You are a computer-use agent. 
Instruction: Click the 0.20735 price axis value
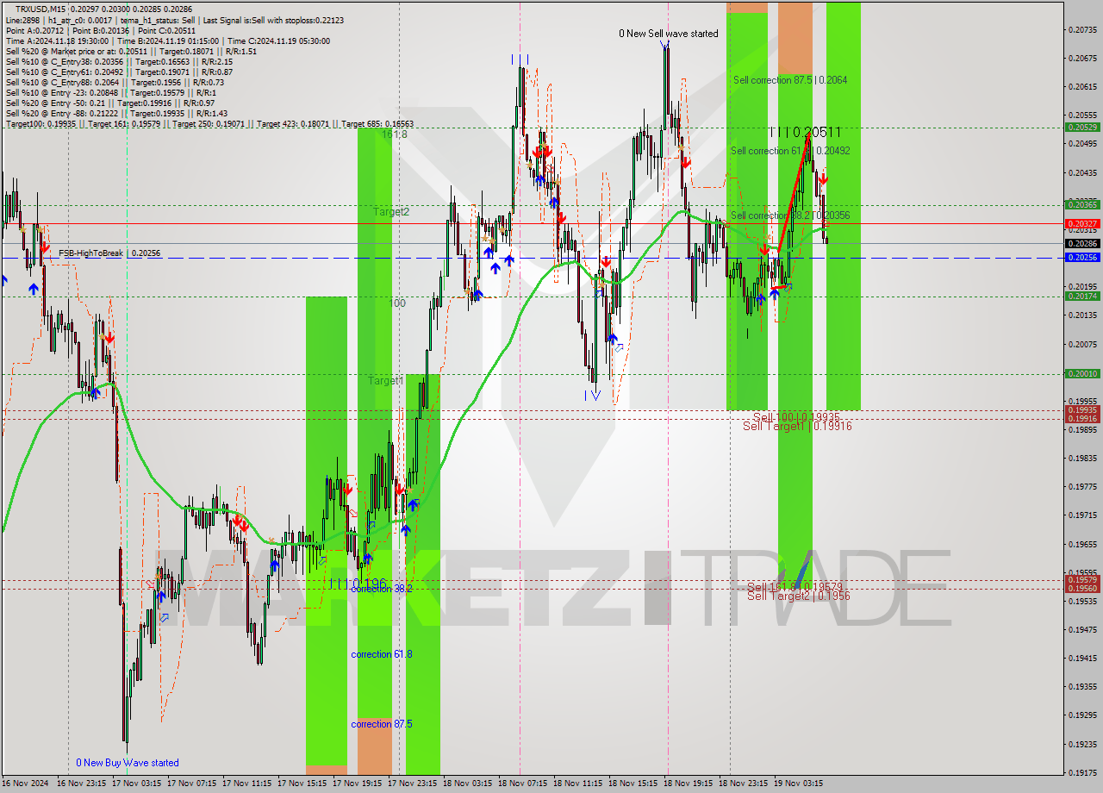(x=1082, y=29)
